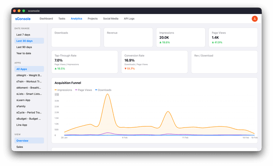Click the 41.9% page views increase indicator
273x166 pixels.
coord(217,43)
